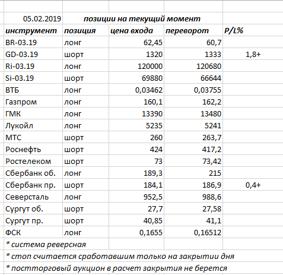Image resolution: width=283 pixels, height=275 pixels.
Task: Click the 'переворот' header cell
Action: 193,30
